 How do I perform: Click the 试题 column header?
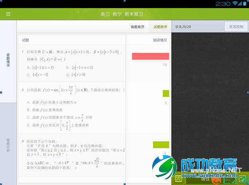[25, 40]
